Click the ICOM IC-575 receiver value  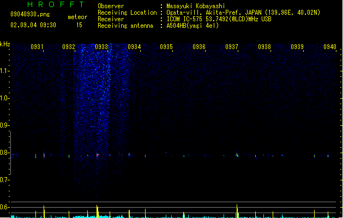point(219,19)
